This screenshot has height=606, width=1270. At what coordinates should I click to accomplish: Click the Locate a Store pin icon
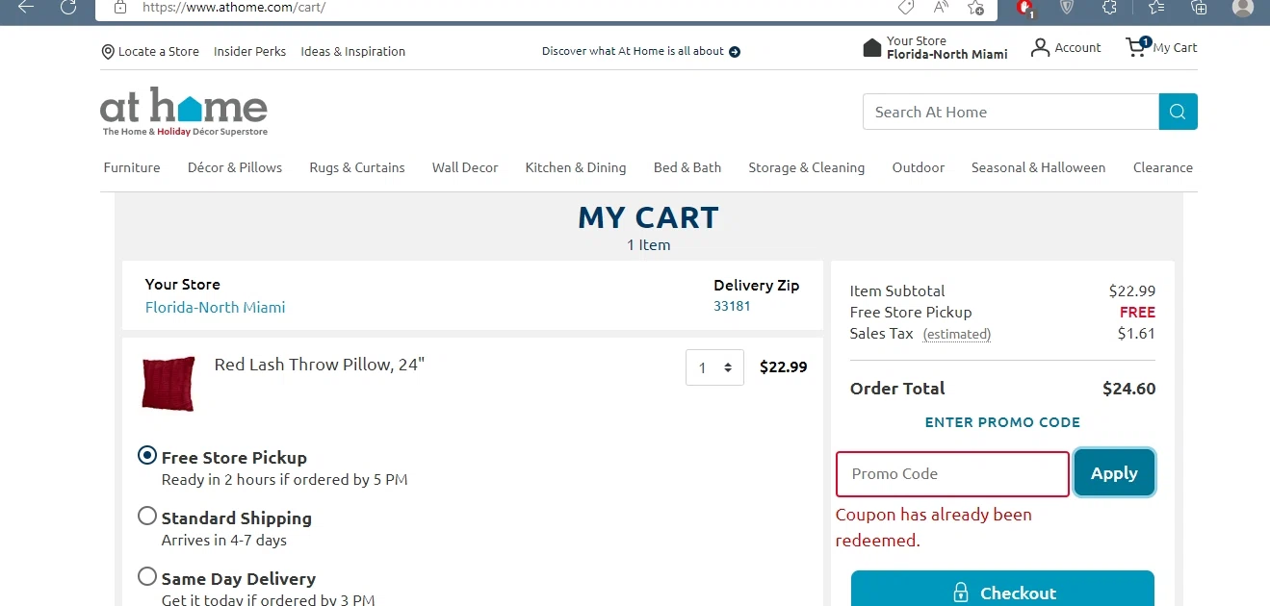[x=108, y=52]
